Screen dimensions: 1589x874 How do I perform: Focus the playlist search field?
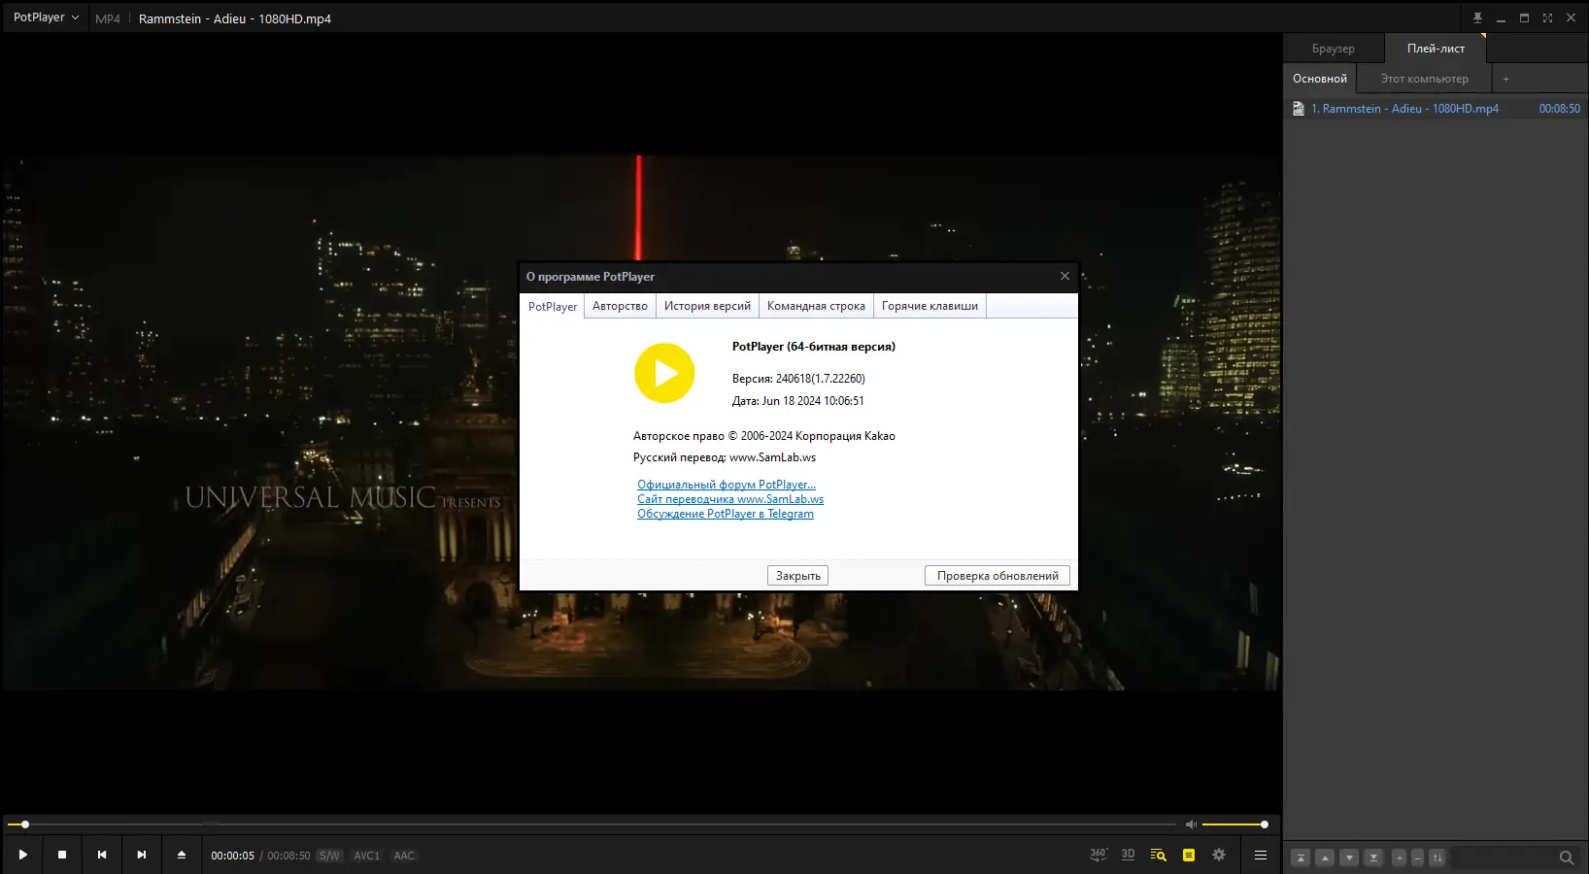click(x=1504, y=857)
